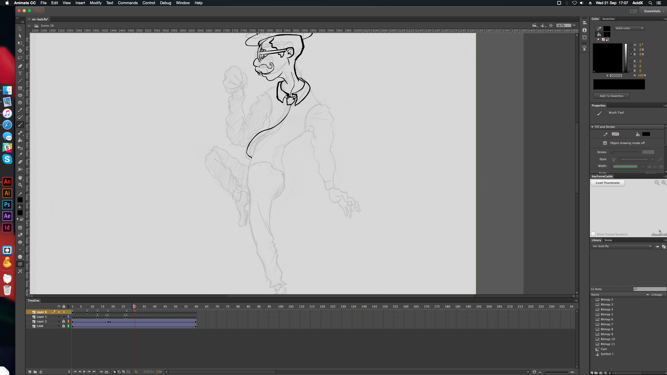Image resolution: width=667 pixels, height=375 pixels.
Task: Select the Eyedropper tool
Action: click(20, 155)
